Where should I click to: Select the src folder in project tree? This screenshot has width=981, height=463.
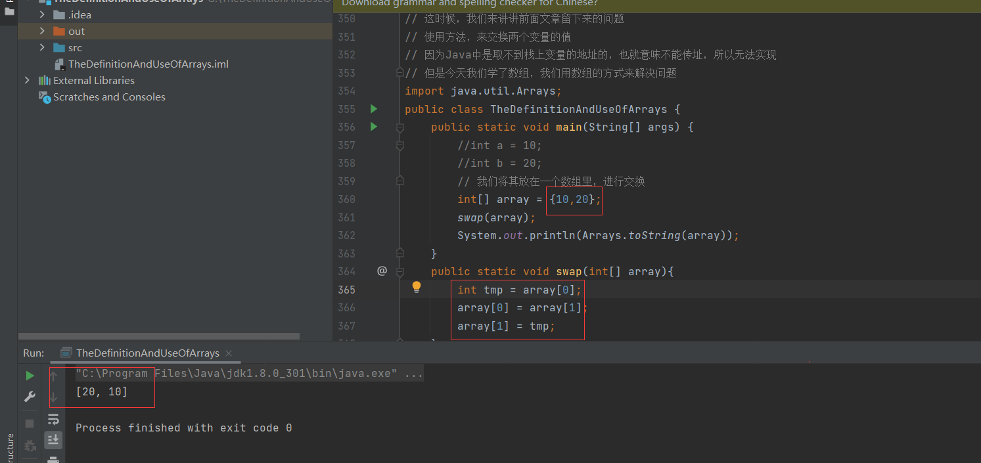[75, 47]
